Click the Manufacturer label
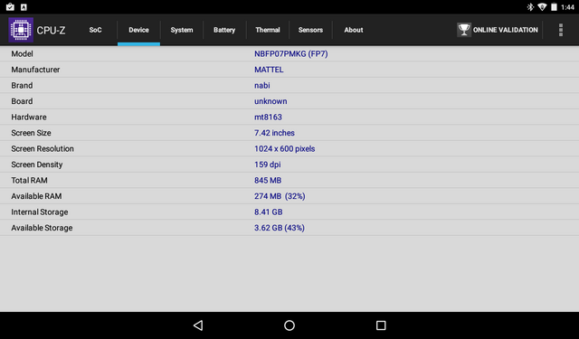Viewport: 579px width, 339px height. [x=35, y=70]
